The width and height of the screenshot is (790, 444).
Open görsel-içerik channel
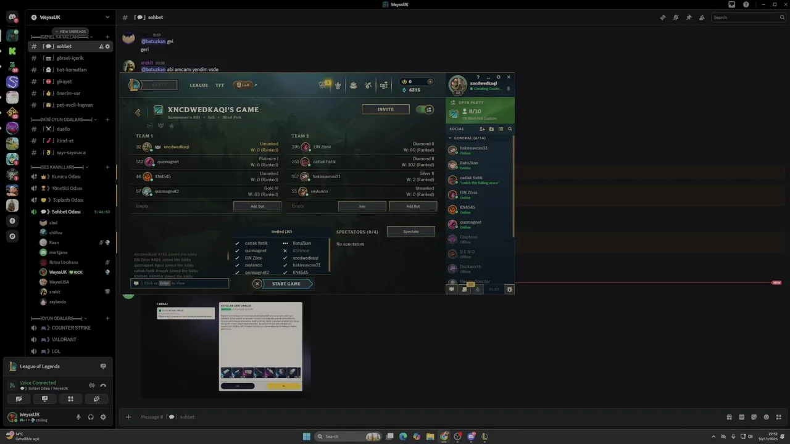point(70,58)
